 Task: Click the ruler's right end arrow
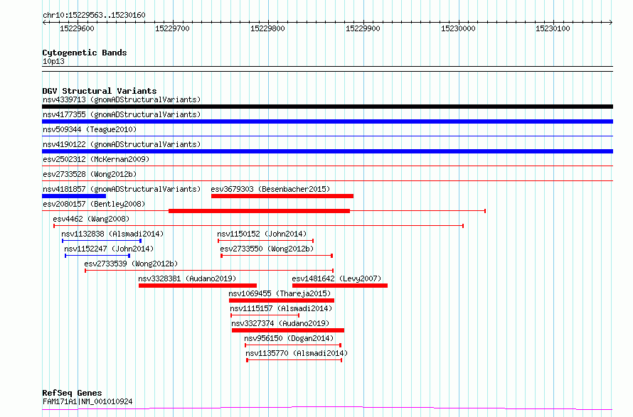click(611, 23)
